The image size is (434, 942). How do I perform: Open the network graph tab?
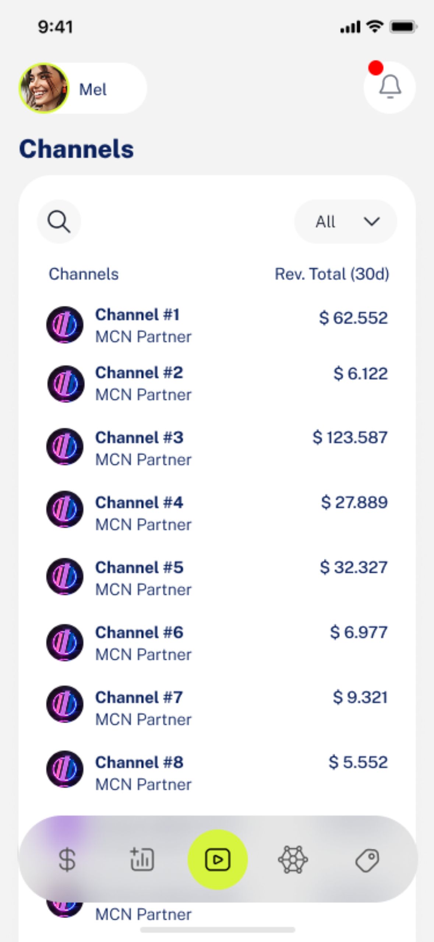293,859
